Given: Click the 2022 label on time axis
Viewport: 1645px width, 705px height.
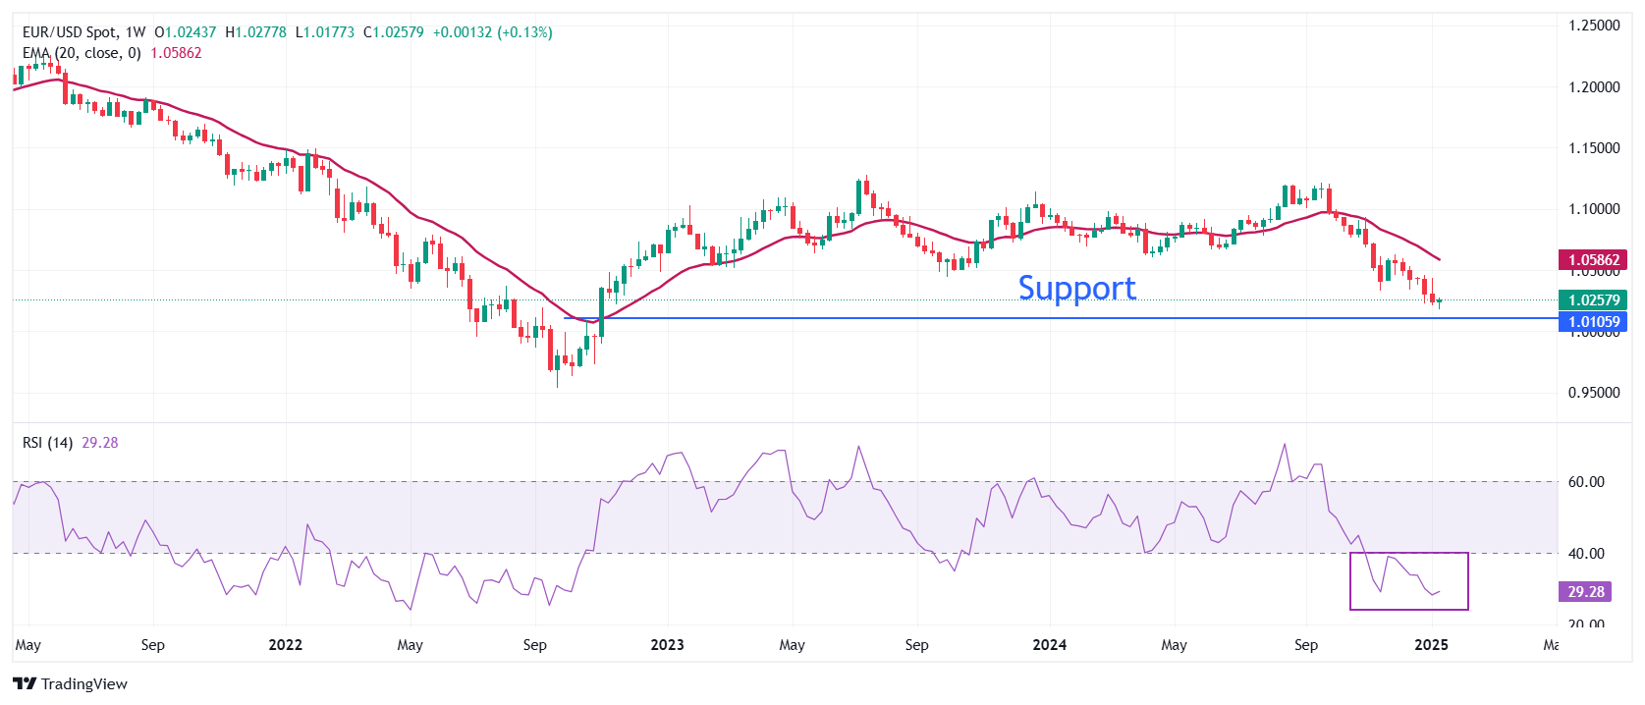Looking at the screenshot, I should (285, 645).
